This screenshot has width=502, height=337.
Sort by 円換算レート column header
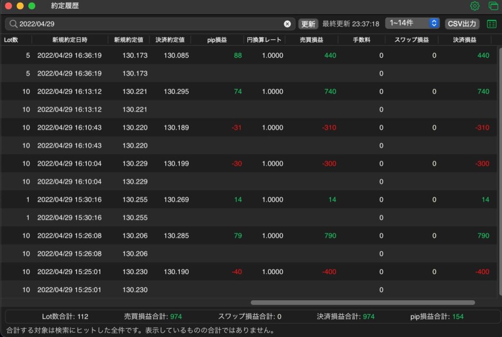tap(264, 40)
